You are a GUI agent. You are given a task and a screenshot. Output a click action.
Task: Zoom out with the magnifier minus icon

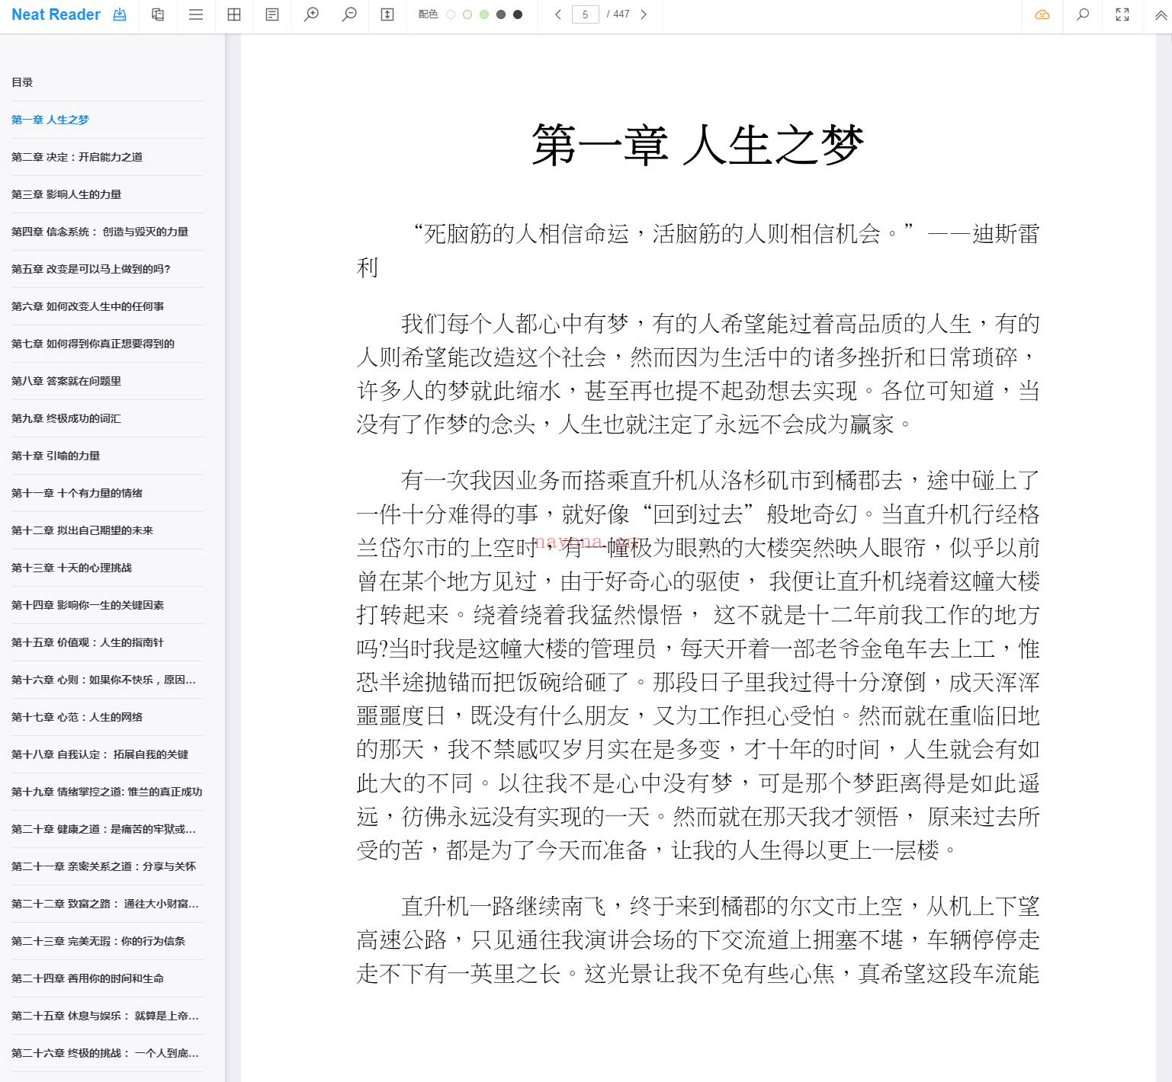pyautogui.click(x=349, y=14)
